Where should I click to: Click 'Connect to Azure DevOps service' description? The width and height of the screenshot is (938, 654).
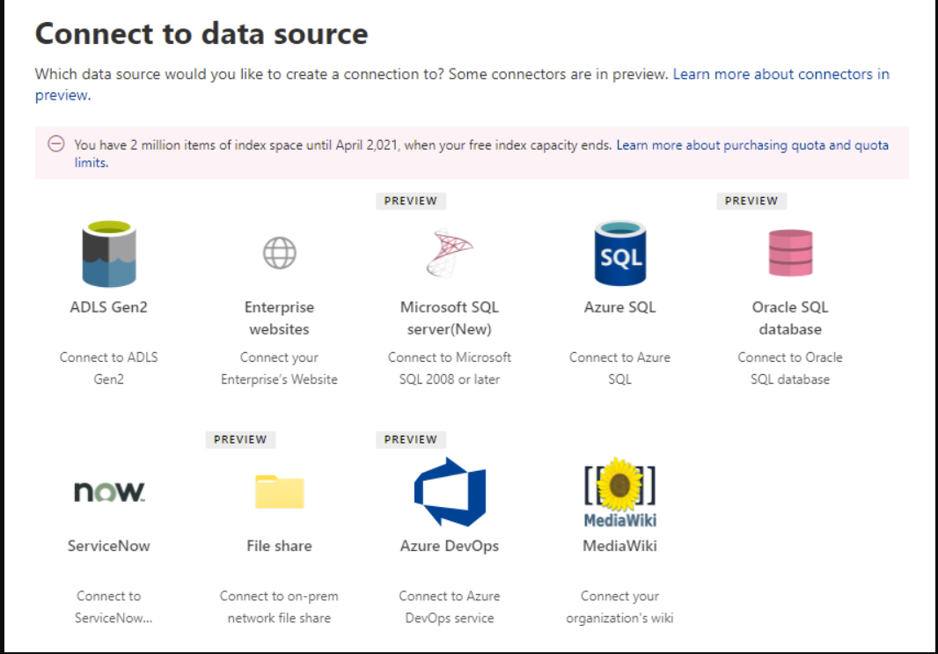[450, 606]
